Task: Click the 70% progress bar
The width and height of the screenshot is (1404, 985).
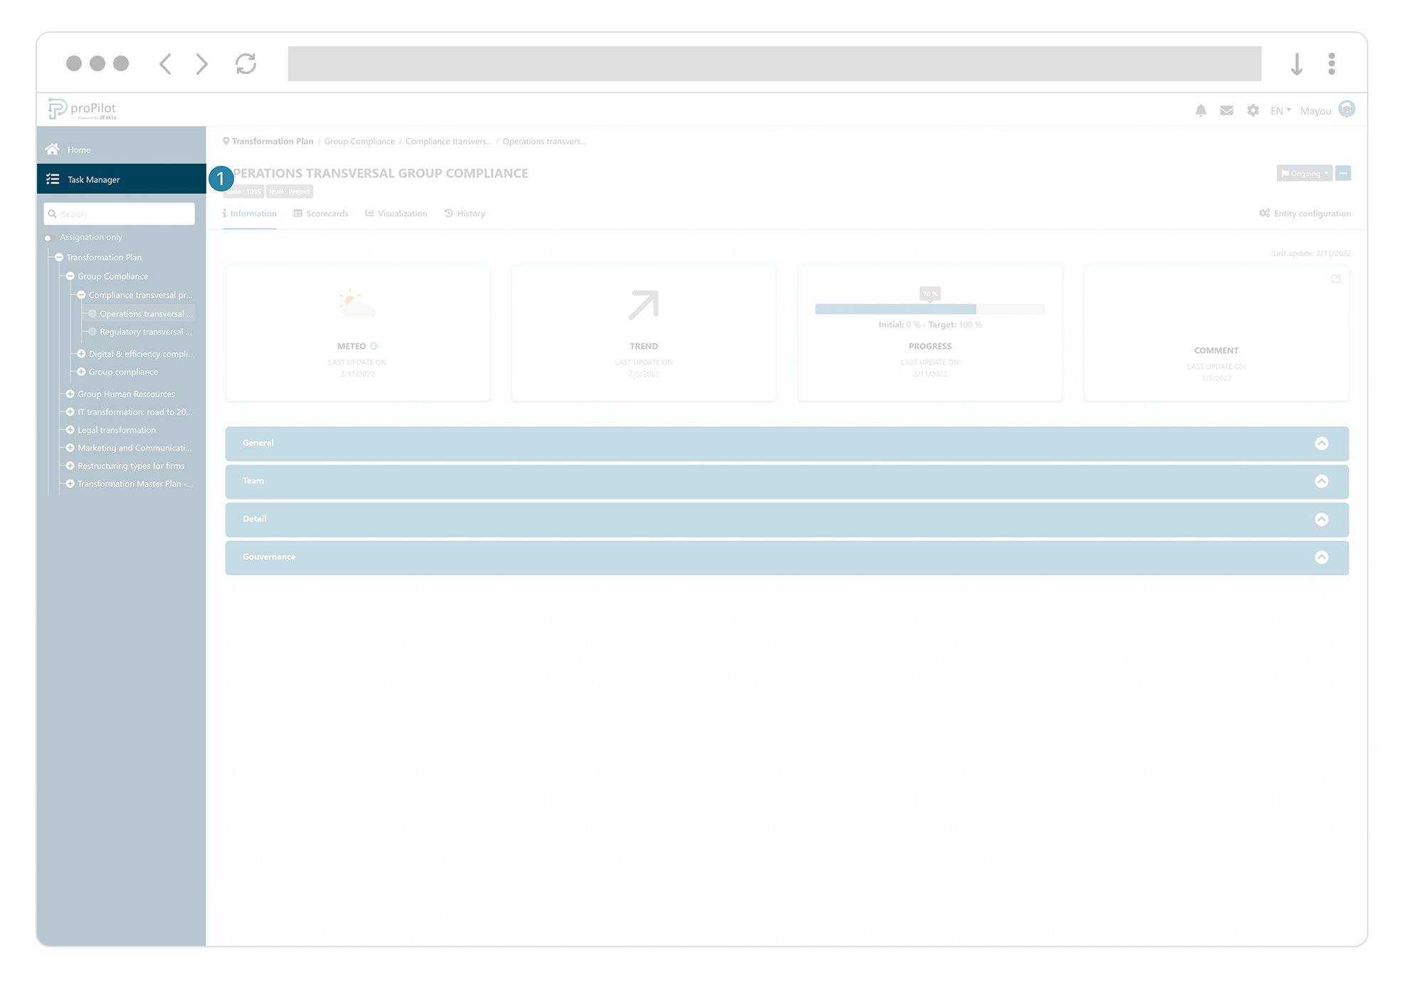Action: tap(929, 309)
